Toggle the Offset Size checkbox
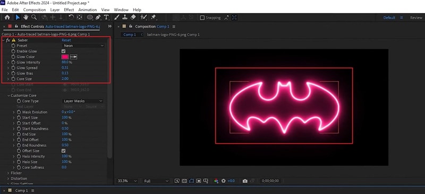 pyautogui.click(x=63, y=151)
